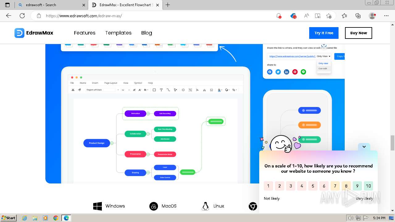Click the Linux penguin icon
The image size is (395, 222).
pos(205,206)
